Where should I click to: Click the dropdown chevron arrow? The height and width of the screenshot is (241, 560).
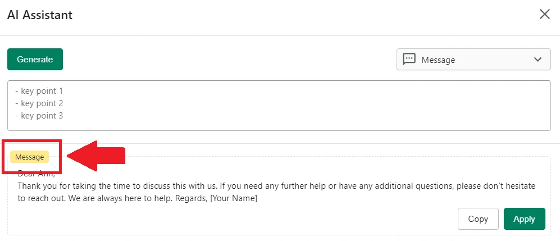click(538, 60)
